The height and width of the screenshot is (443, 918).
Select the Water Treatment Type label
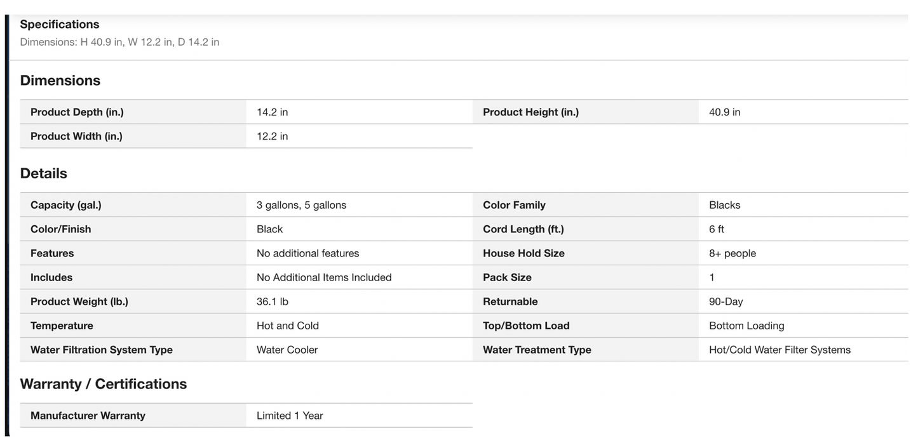[537, 350]
